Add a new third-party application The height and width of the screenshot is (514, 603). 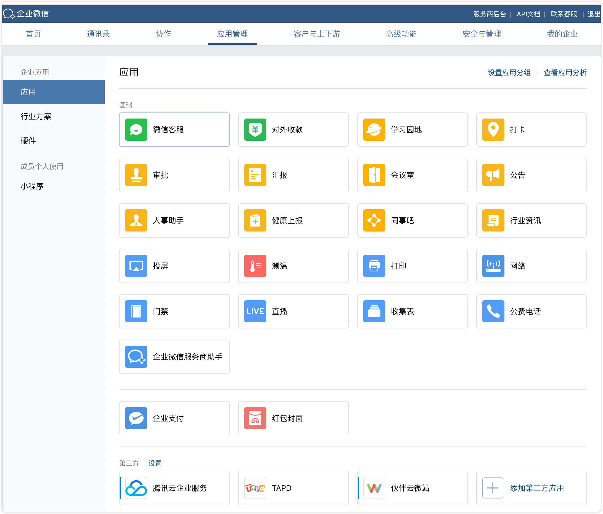pyautogui.click(x=531, y=488)
